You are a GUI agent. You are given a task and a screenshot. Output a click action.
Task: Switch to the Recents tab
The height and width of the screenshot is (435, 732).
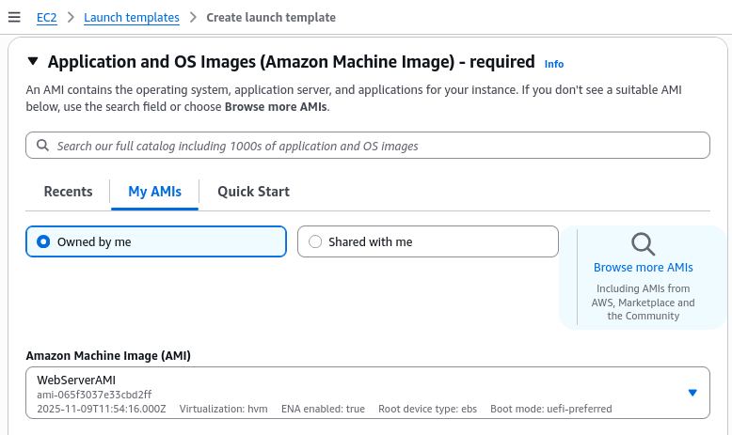[68, 192]
